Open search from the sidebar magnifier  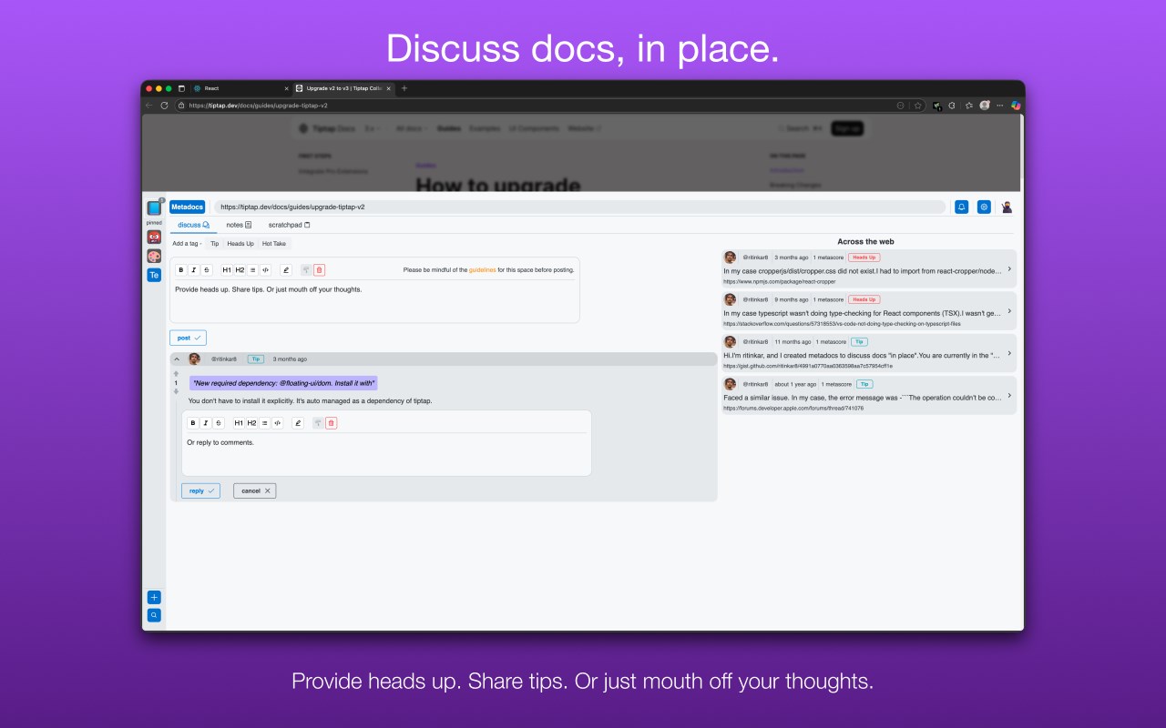pyautogui.click(x=154, y=616)
